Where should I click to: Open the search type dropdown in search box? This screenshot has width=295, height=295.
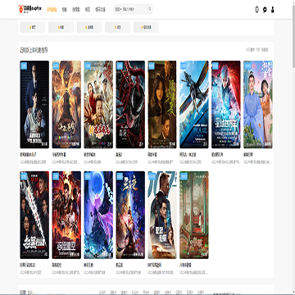[118, 9]
